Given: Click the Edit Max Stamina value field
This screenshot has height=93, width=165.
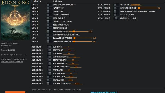Looking at the screenshot, I should [77, 83].
